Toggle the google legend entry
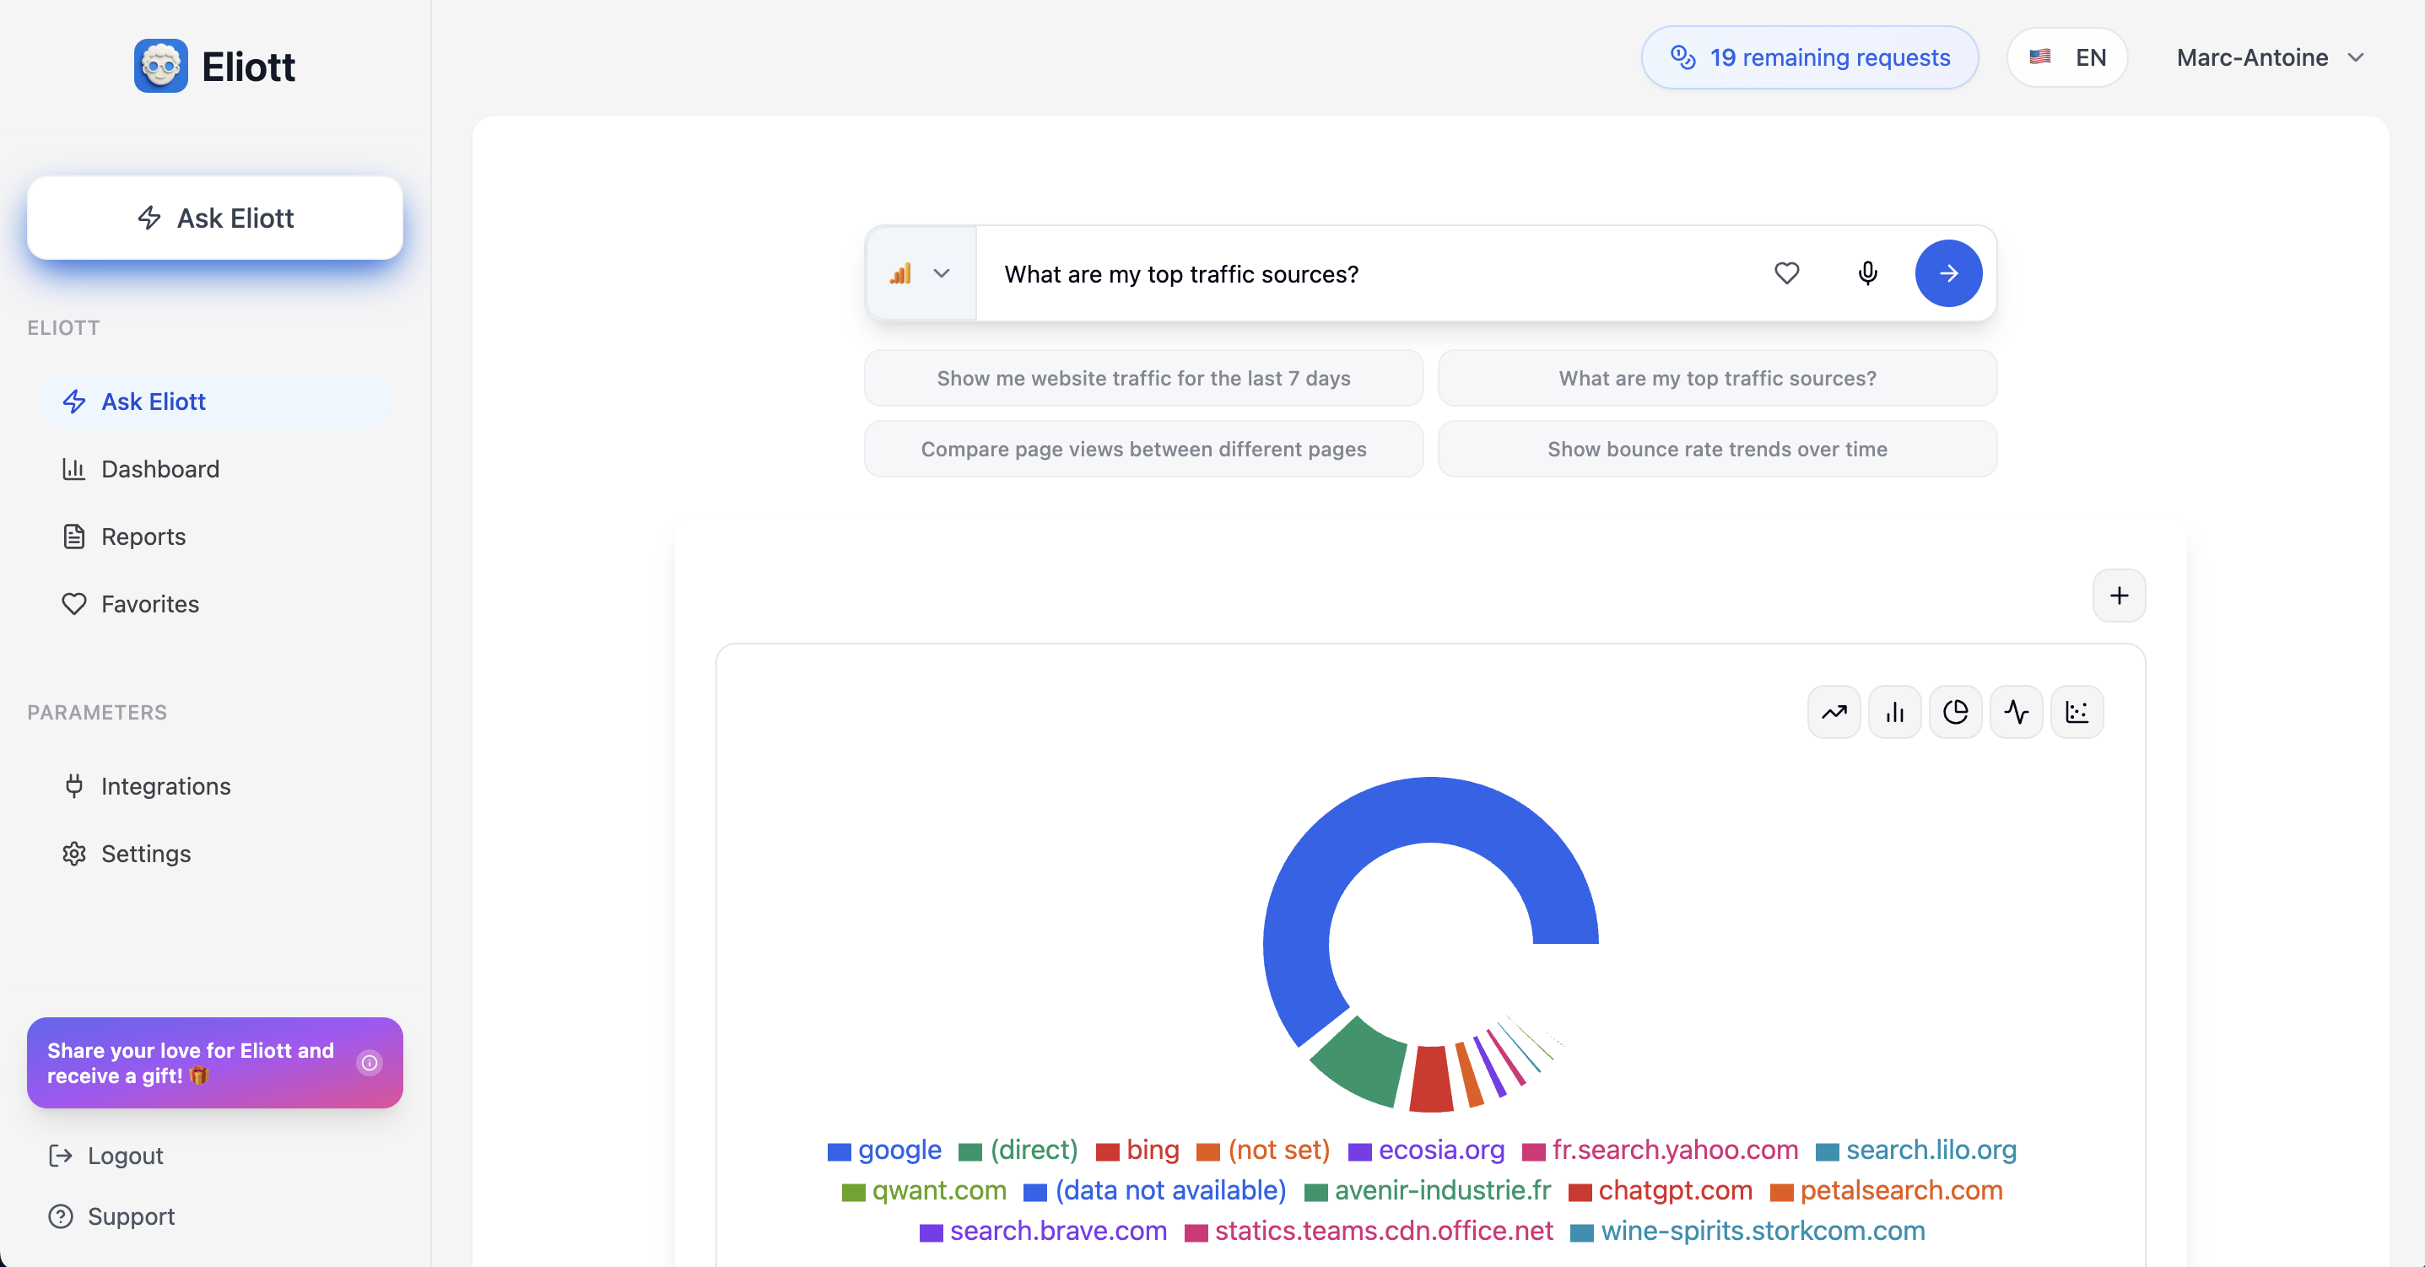Viewport: 2425px width, 1267px height. coord(898,1150)
